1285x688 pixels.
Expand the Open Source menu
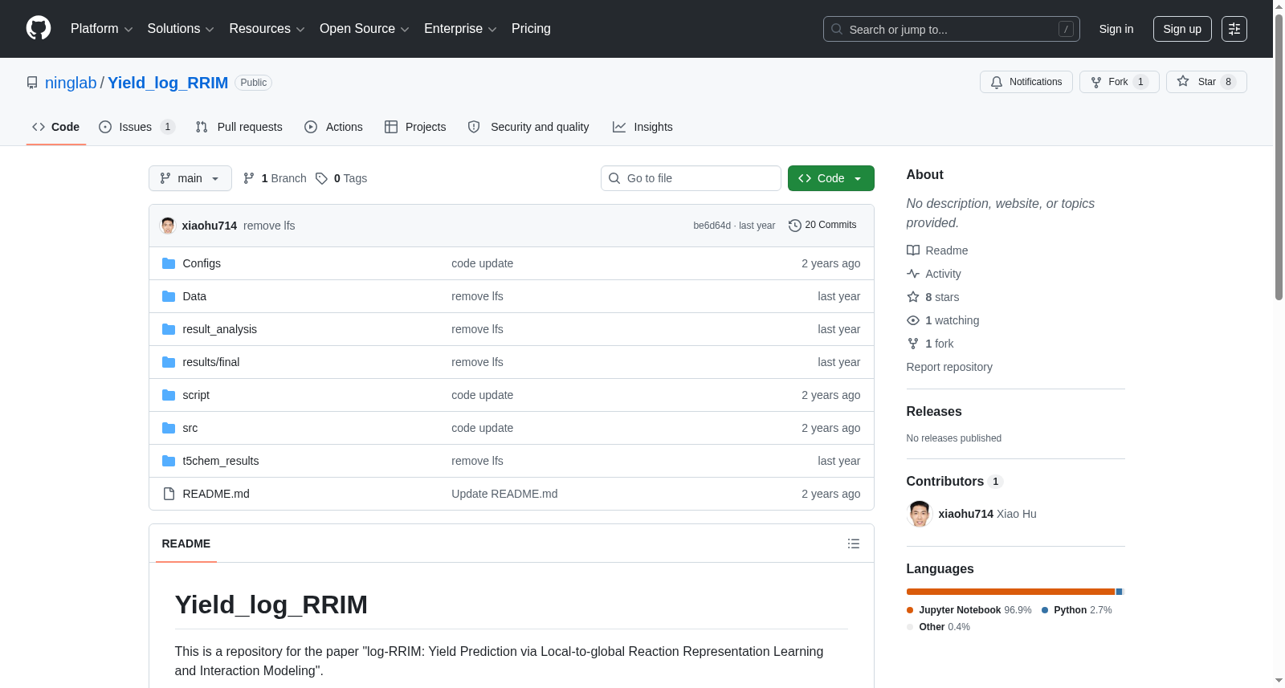365,29
